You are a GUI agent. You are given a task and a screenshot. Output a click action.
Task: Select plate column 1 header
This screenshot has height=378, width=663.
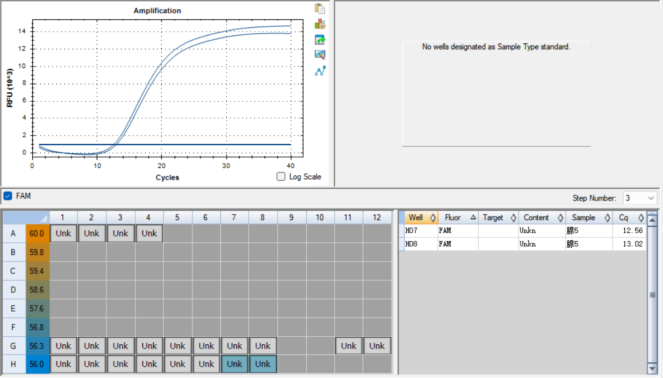[x=63, y=217]
